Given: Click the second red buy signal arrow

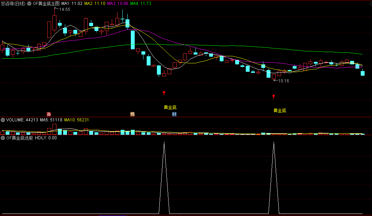Looking at the screenshot, I should click(274, 96).
